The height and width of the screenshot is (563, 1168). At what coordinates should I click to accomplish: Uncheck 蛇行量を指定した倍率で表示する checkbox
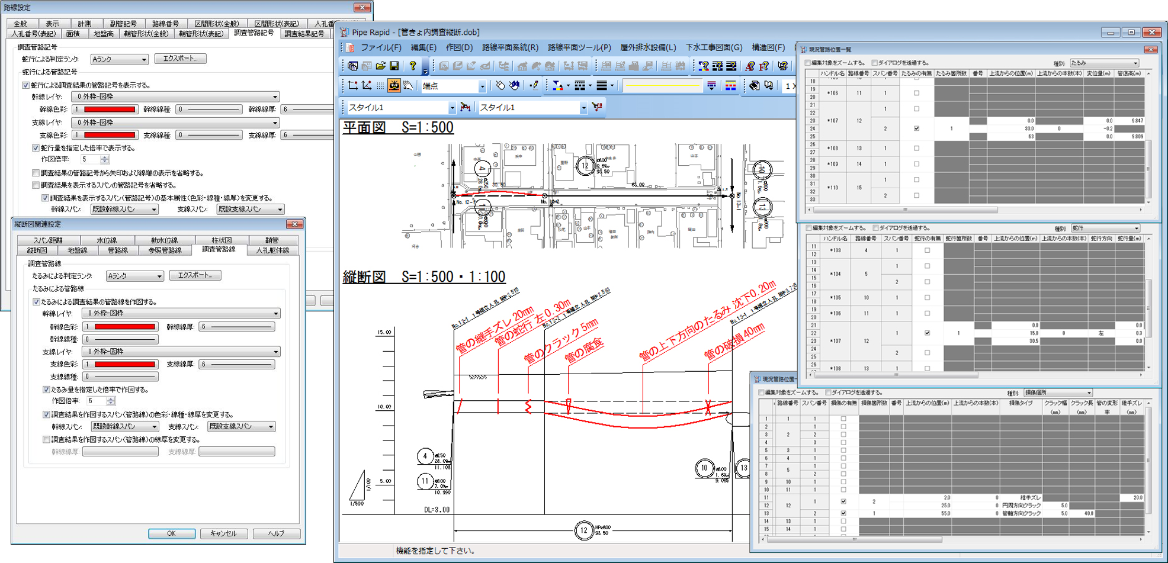pyautogui.click(x=36, y=148)
